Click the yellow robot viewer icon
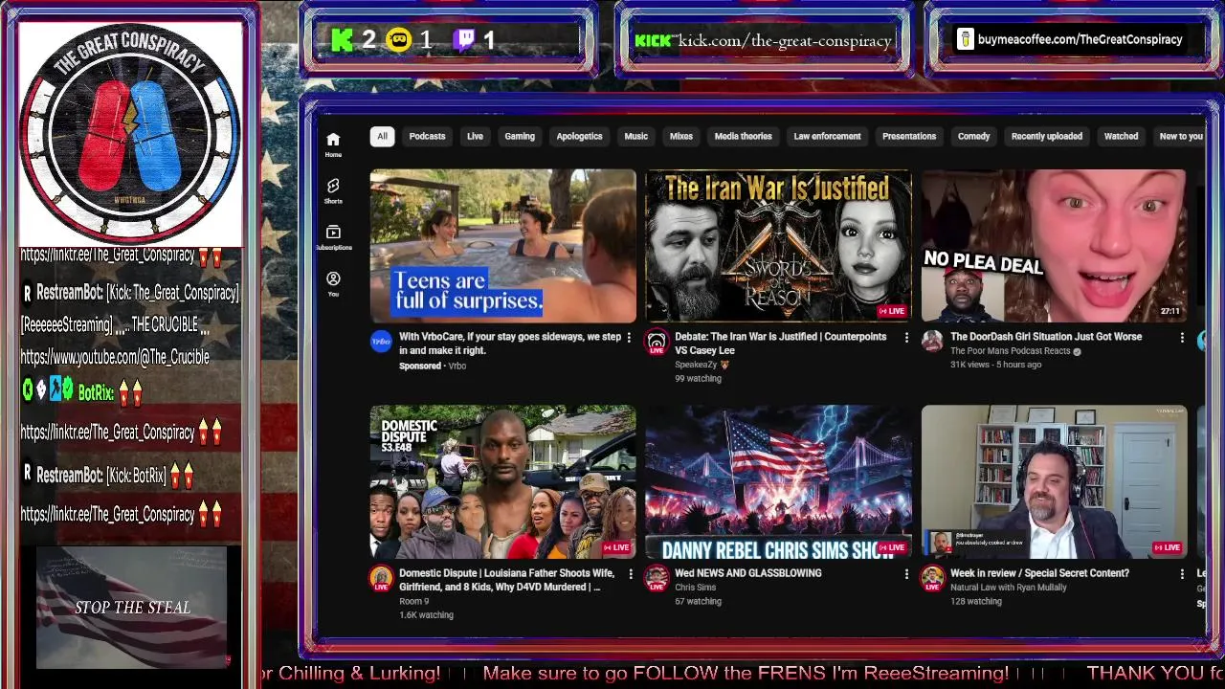1225x689 pixels. [x=399, y=40]
